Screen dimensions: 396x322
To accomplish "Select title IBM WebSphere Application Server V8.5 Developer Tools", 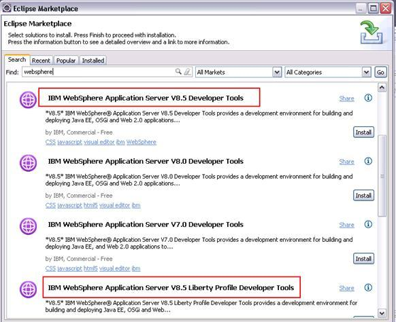I will click(146, 98).
